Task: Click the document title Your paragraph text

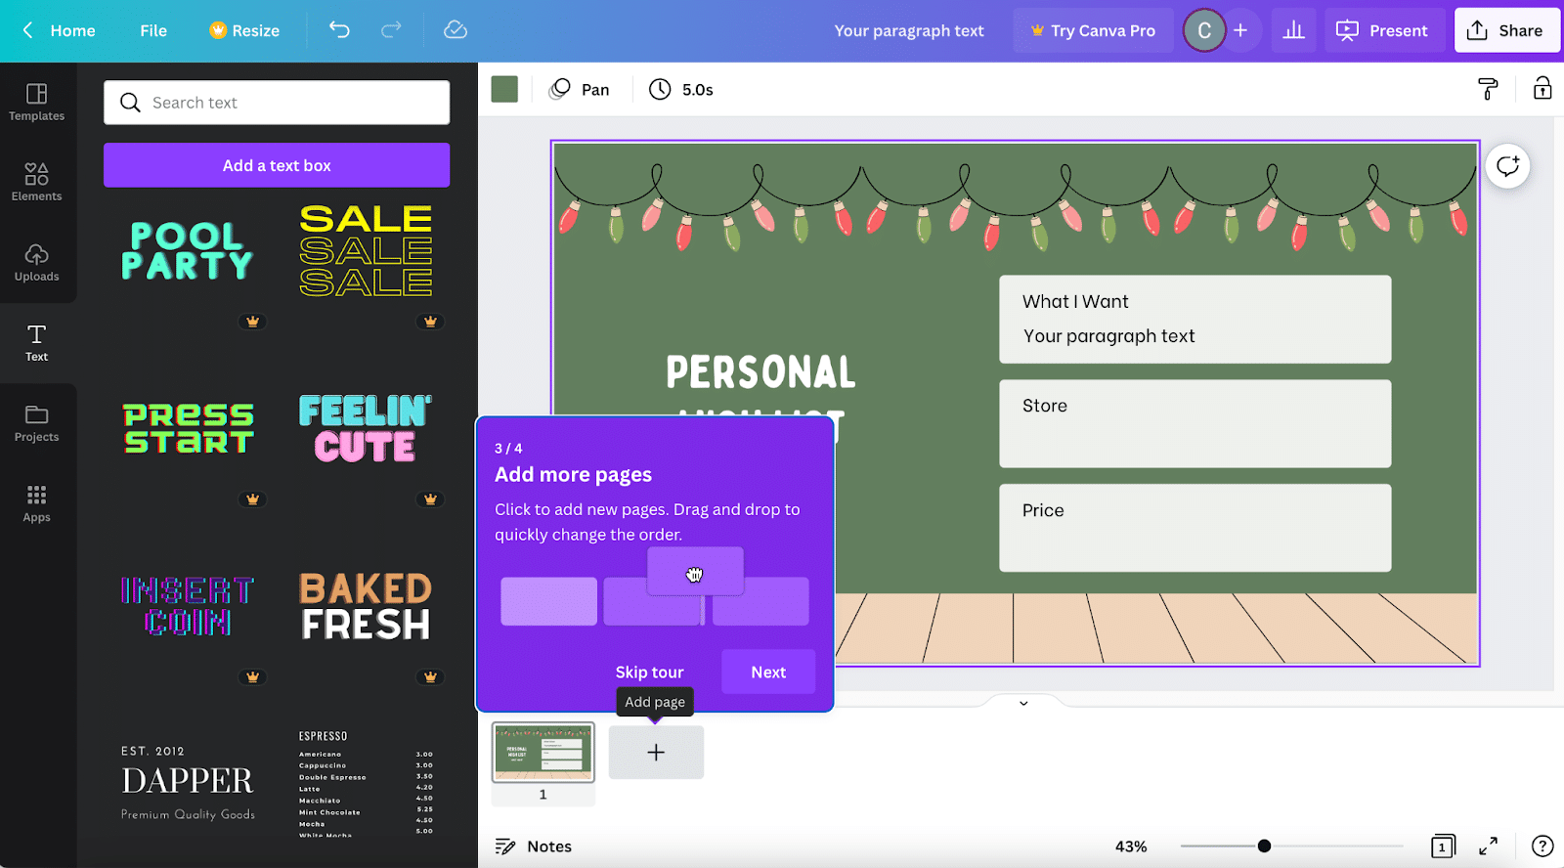Action: pos(909,30)
